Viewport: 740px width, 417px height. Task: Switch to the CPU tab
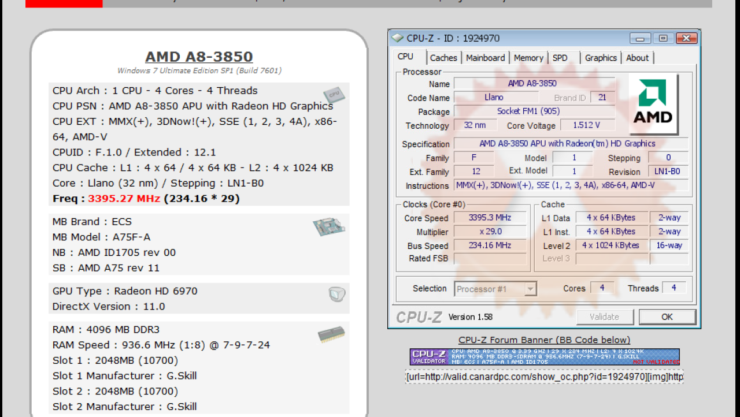click(405, 57)
